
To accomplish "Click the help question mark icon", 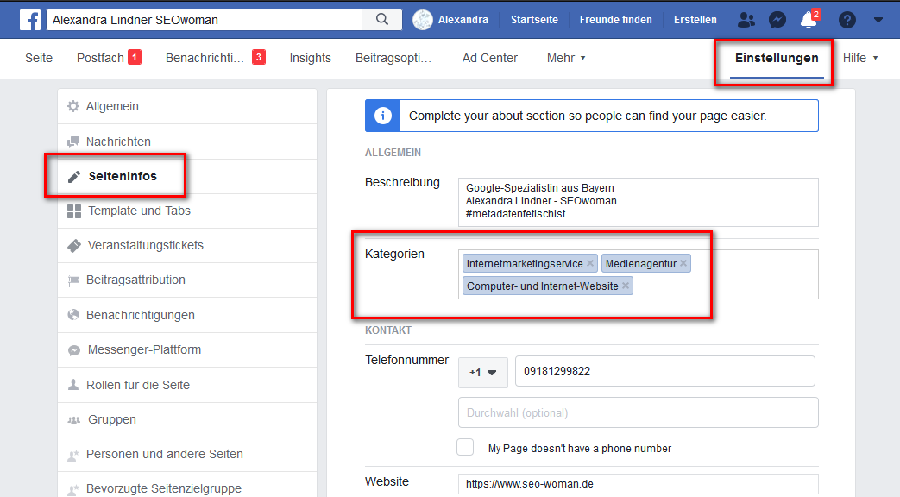I will tap(847, 20).
